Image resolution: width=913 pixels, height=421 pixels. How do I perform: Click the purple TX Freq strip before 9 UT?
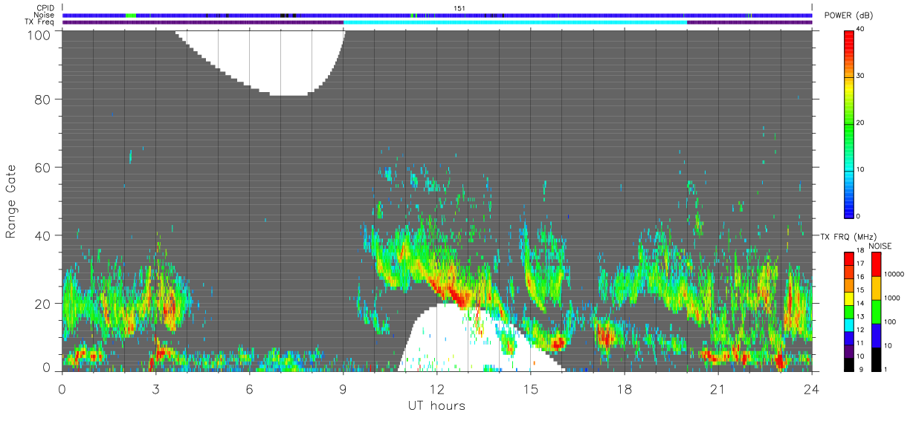click(203, 22)
